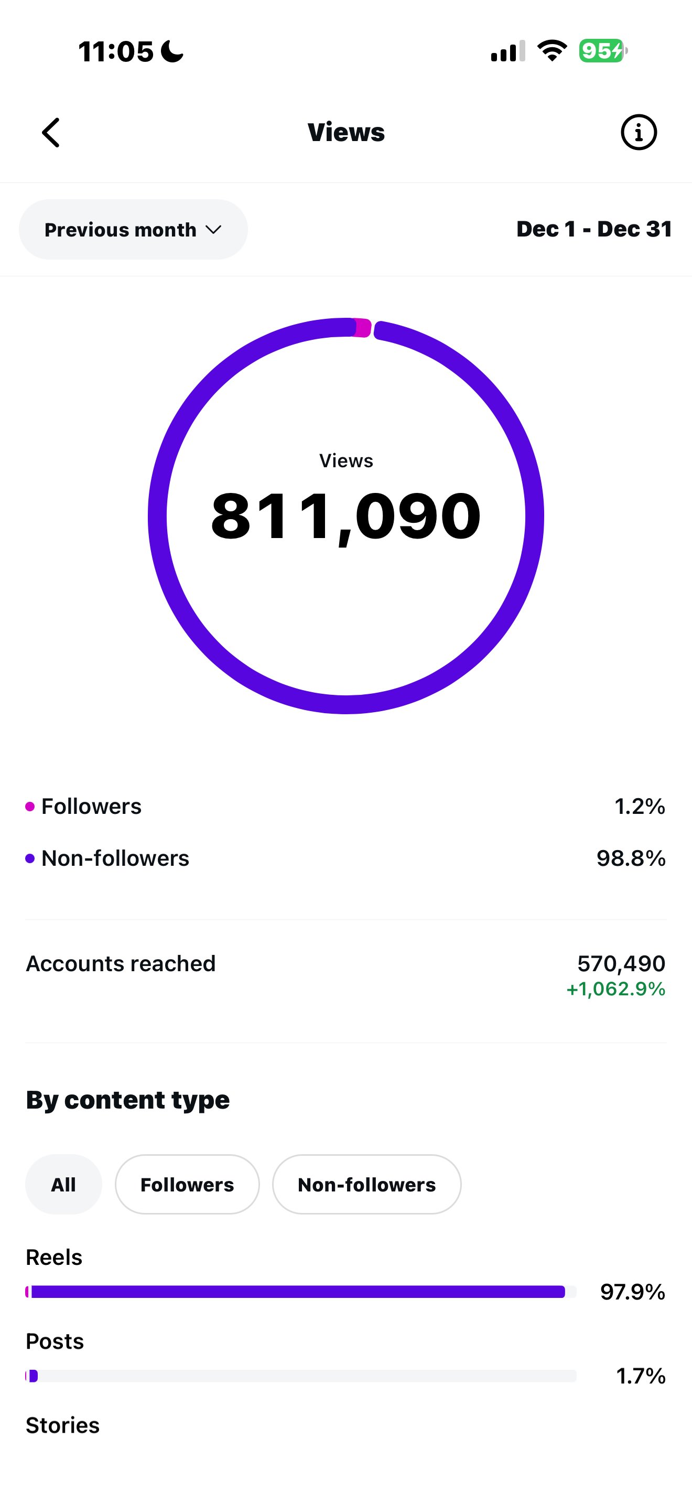Select the All content filter
Screen dimensions: 692x1504
pos(63,1184)
